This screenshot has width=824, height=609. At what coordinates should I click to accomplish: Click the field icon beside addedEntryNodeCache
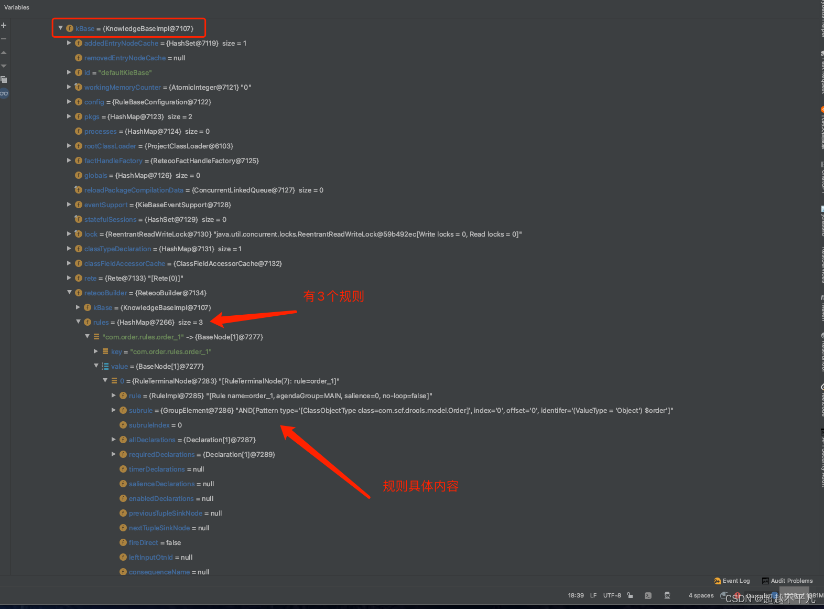pos(79,43)
